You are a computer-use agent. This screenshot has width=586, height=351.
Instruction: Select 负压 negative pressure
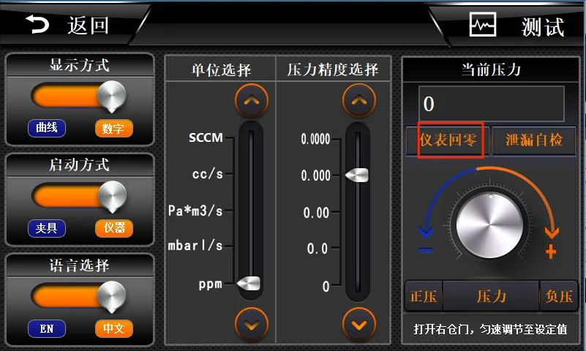pyautogui.click(x=559, y=296)
